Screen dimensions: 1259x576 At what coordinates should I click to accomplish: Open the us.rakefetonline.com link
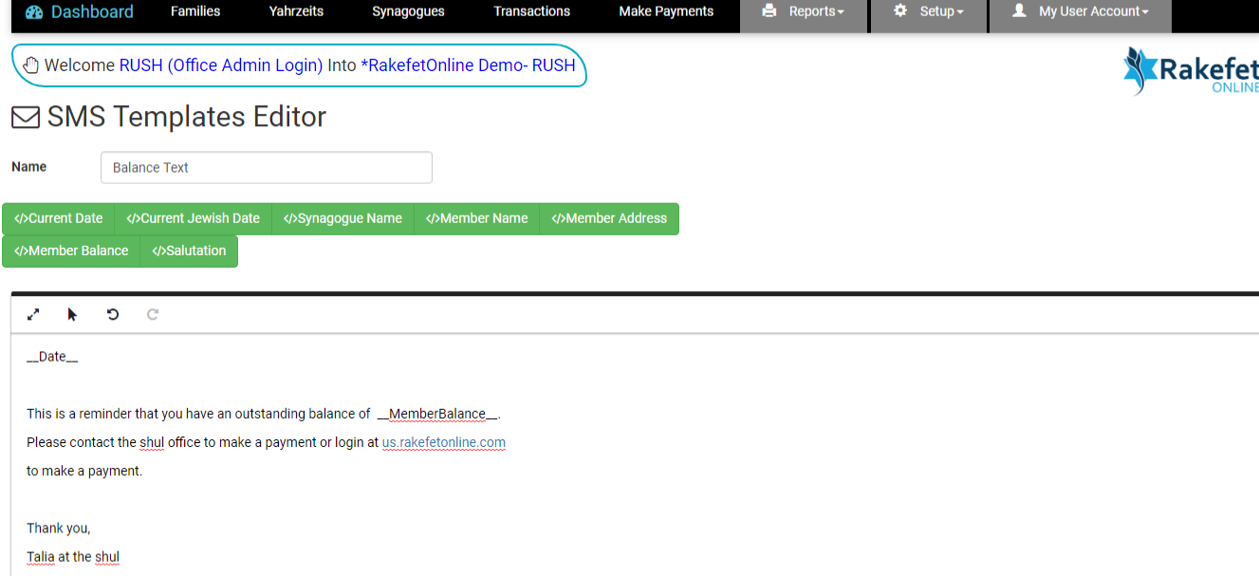(444, 442)
